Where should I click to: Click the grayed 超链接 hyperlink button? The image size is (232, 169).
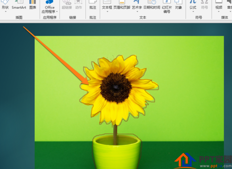tap(67, 5)
